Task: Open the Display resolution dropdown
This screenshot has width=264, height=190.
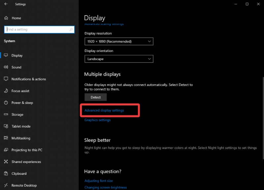Action: [119, 41]
